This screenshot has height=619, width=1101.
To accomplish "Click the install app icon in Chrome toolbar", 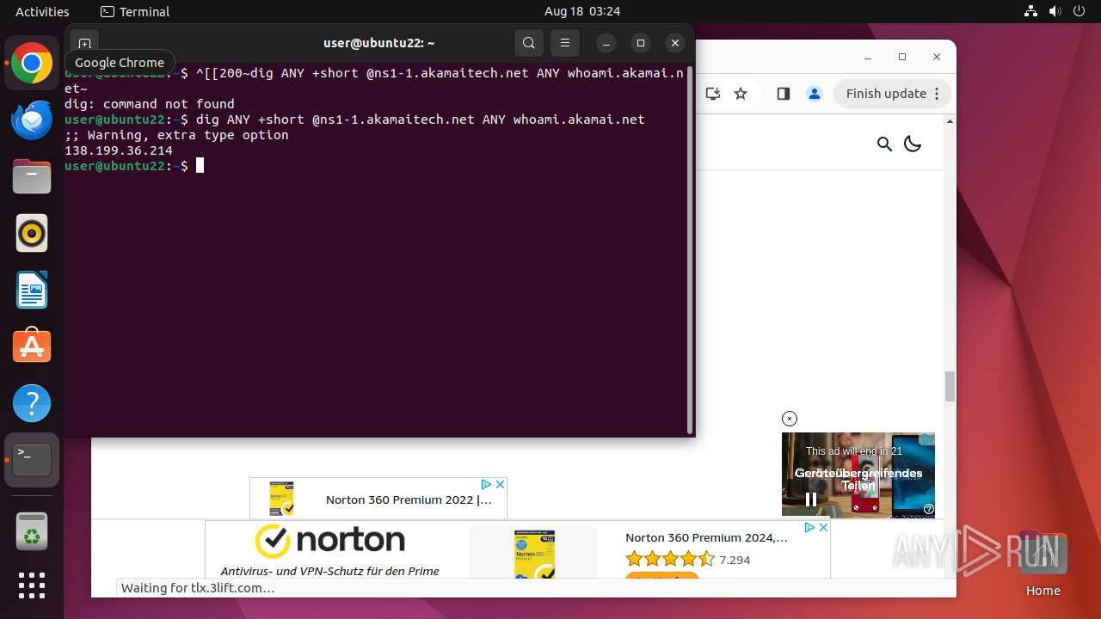I will (712, 94).
